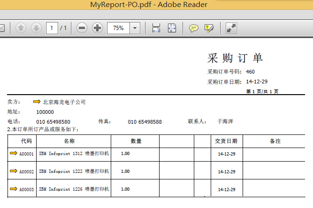Add a sticky note comment
The width and height of the screenshot is (313, 208).
click(x=193, y=28)
